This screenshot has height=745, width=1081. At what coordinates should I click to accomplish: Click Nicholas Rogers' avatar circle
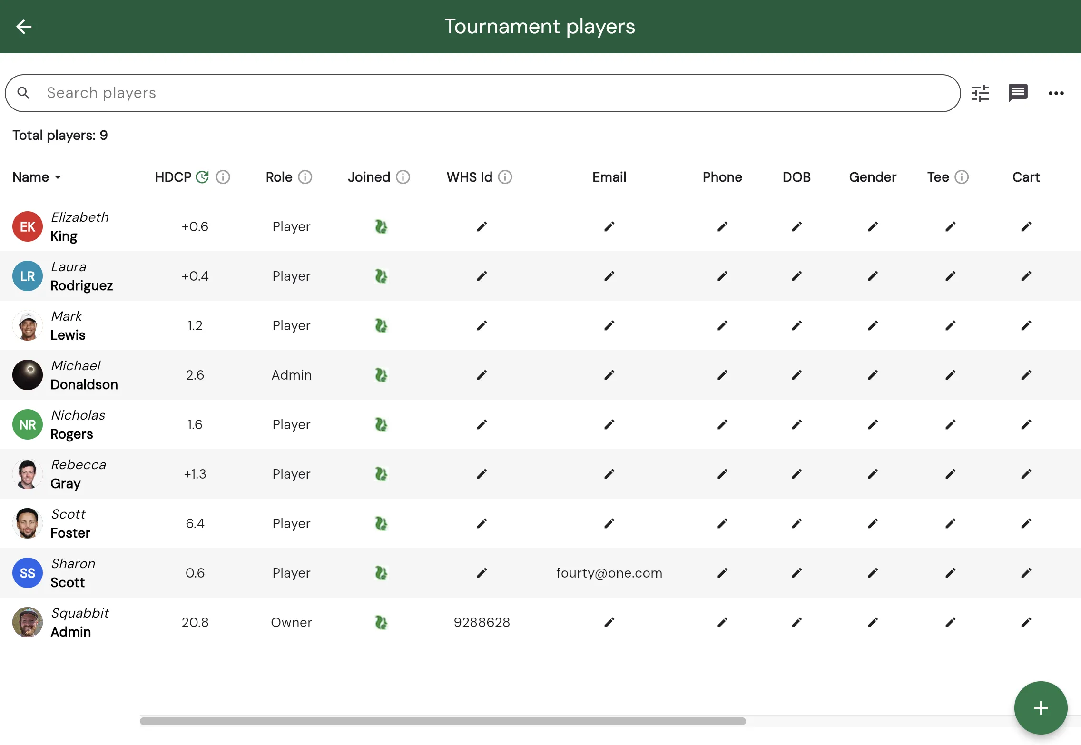click(x=27, y=424)
